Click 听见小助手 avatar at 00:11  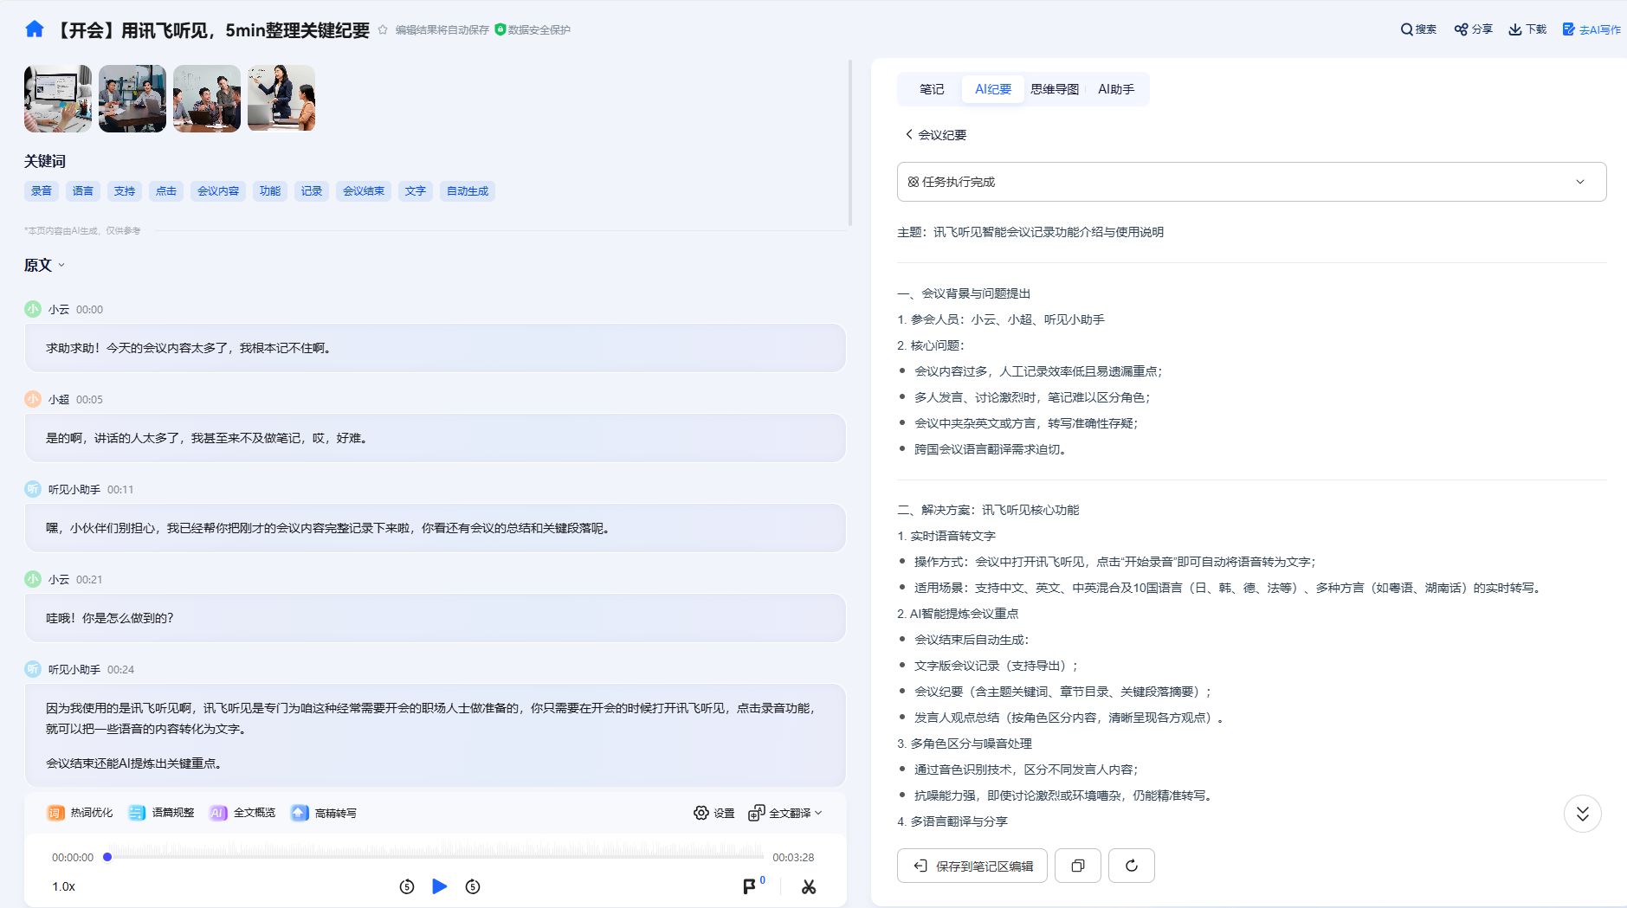(x=33, y=489)
